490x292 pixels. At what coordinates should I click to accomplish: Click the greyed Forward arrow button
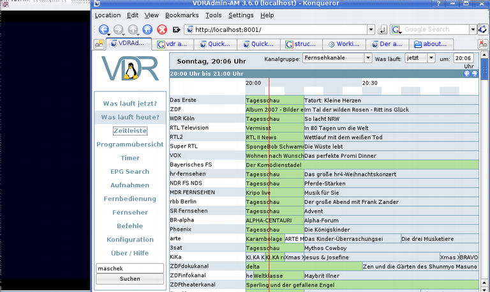pos(118,29)
